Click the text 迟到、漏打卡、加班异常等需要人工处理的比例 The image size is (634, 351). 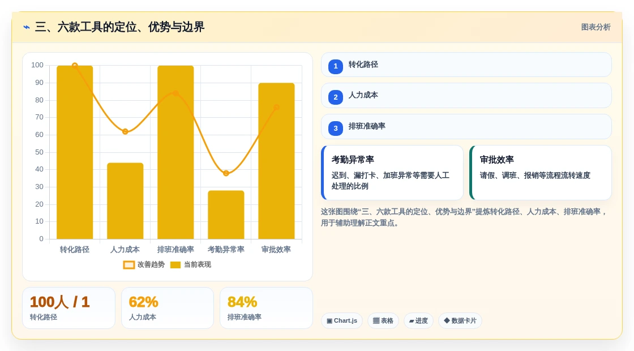coord(391,181)
